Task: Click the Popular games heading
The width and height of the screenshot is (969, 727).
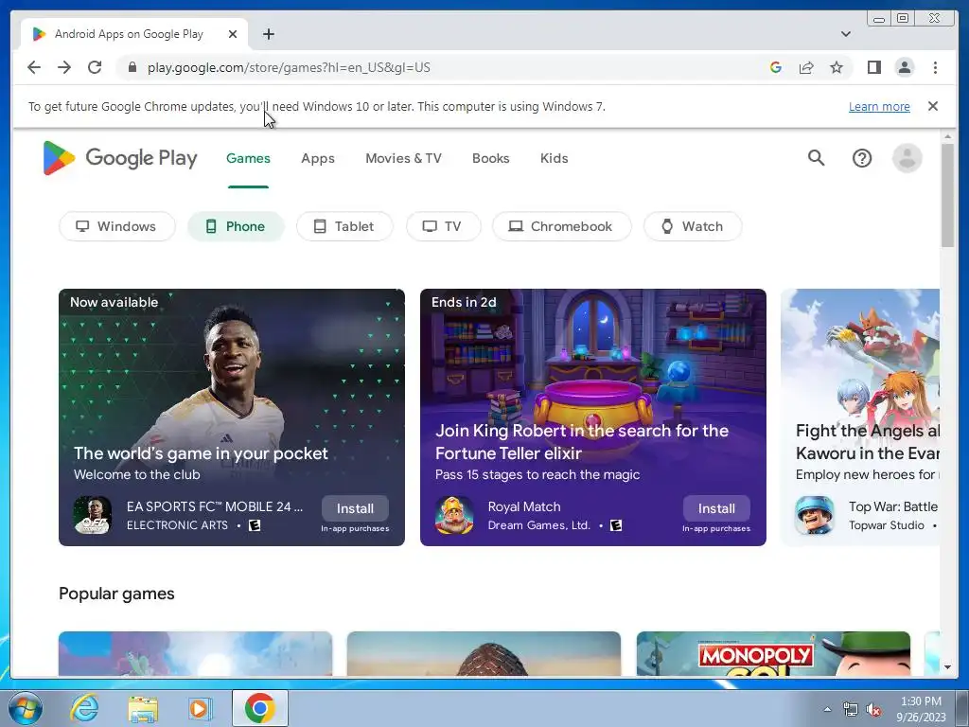Action: (x=116, y=594)
